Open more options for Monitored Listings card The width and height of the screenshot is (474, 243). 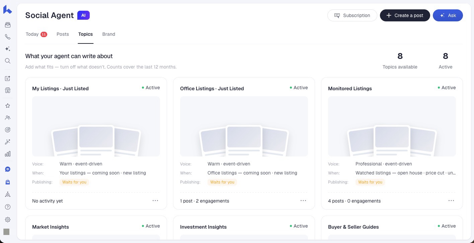(451, 201)
